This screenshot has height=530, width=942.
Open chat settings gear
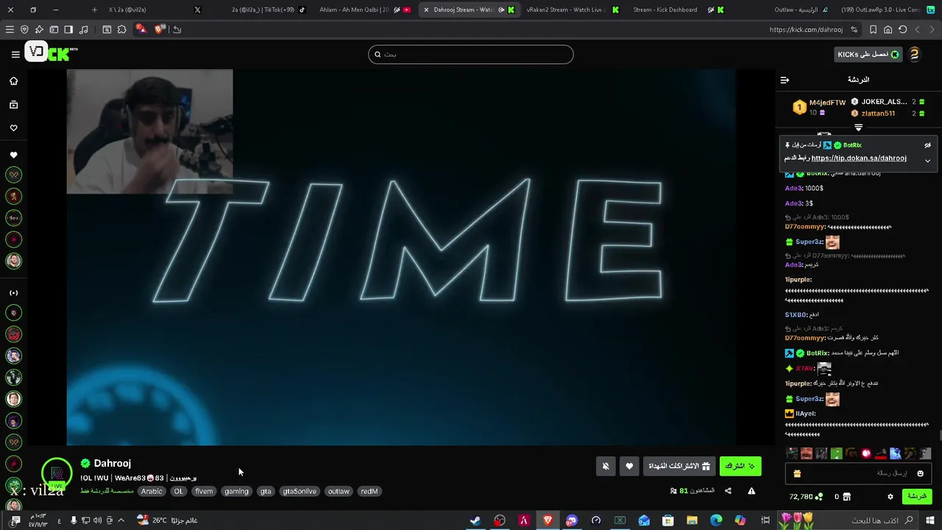pos(890,497)
